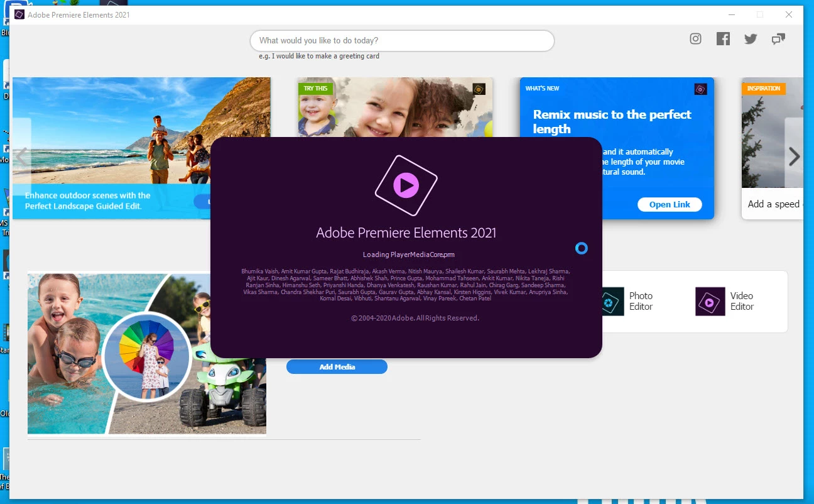This screenshot has height=504, width=814.
Task: Minimize the Premiere Elements window
Action: coord(731,14)
